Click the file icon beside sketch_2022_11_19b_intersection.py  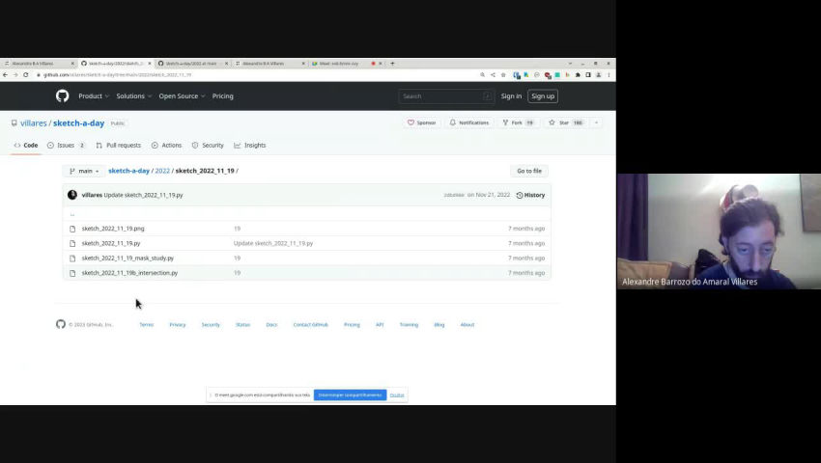72,273
